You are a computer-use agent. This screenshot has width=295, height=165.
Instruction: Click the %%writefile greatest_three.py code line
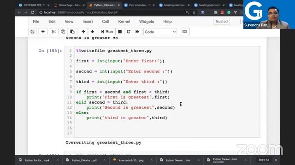[x=114, y=51]
